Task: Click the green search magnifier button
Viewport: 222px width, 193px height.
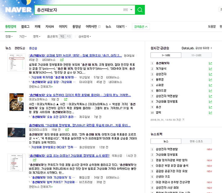Action: (x=140, y=10)
